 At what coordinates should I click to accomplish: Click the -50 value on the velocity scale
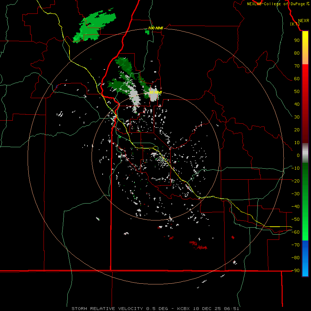pos(295,219)
